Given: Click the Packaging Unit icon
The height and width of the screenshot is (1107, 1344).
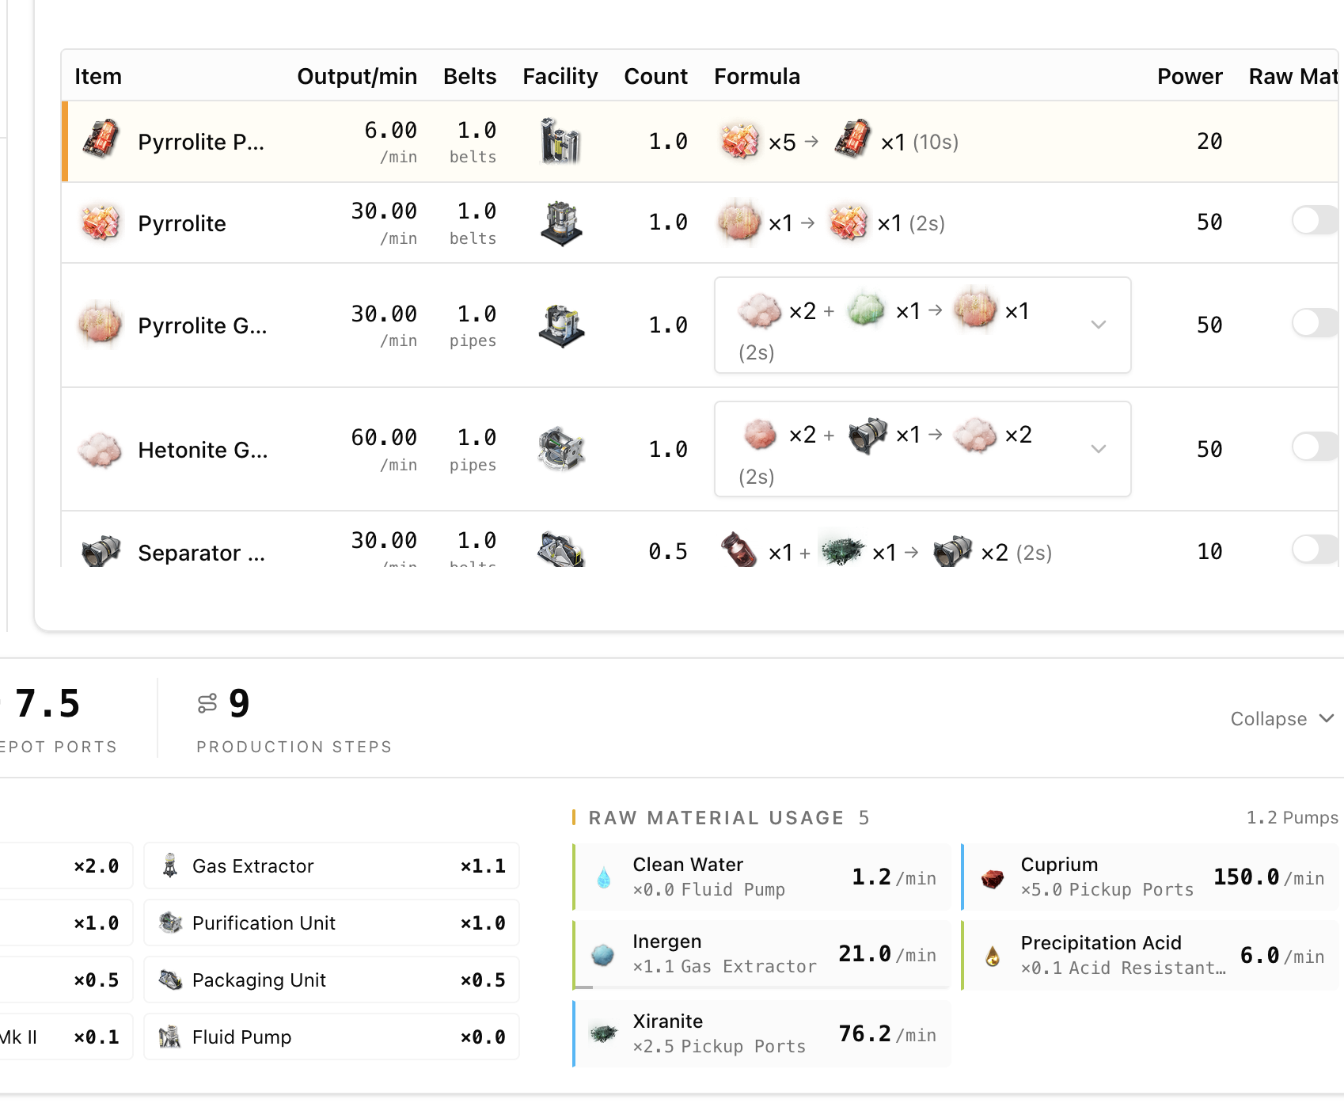Looking at the screenshot, I should coord(170,980).
